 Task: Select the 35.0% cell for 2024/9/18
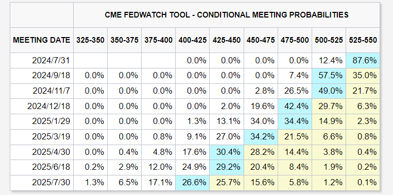pos(363,76)
